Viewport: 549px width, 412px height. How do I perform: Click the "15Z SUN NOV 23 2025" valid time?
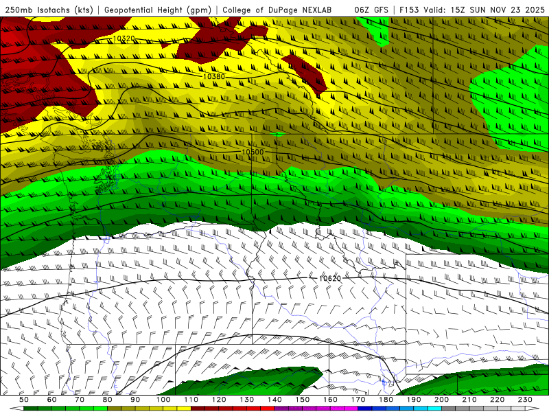(x=498, y=10)
